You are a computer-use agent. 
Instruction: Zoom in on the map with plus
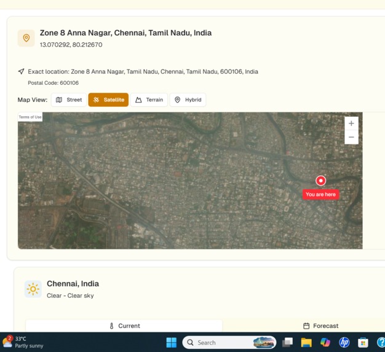pyautogui.click(x=351, y=123)
